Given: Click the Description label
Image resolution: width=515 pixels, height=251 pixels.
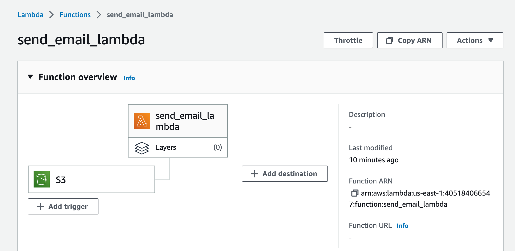Looking at the screenshot, I should coord(367,115).
